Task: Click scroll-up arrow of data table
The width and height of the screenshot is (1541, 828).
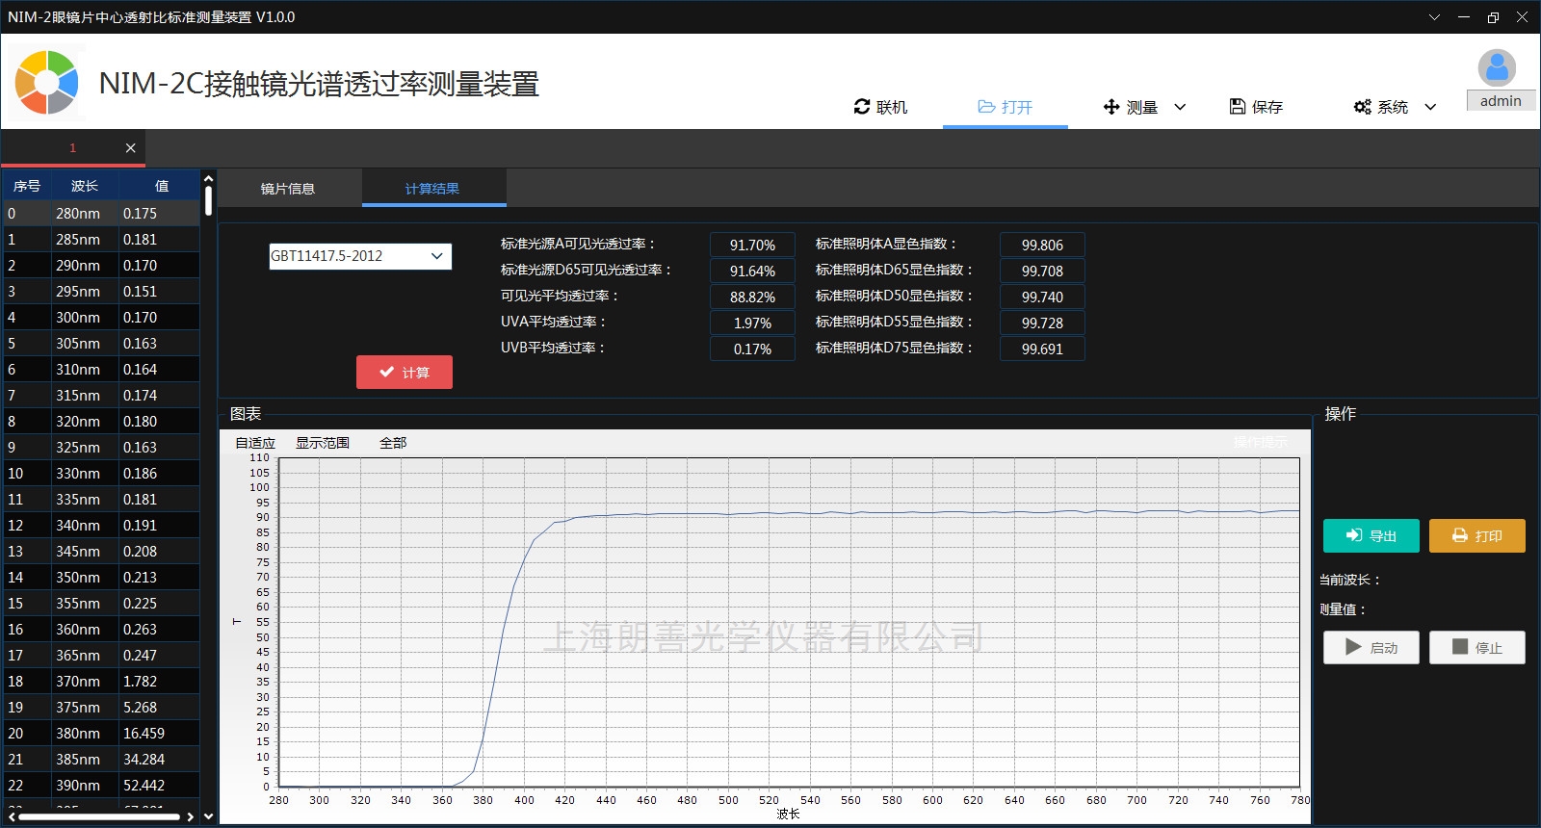Action: tap(208, 178)
